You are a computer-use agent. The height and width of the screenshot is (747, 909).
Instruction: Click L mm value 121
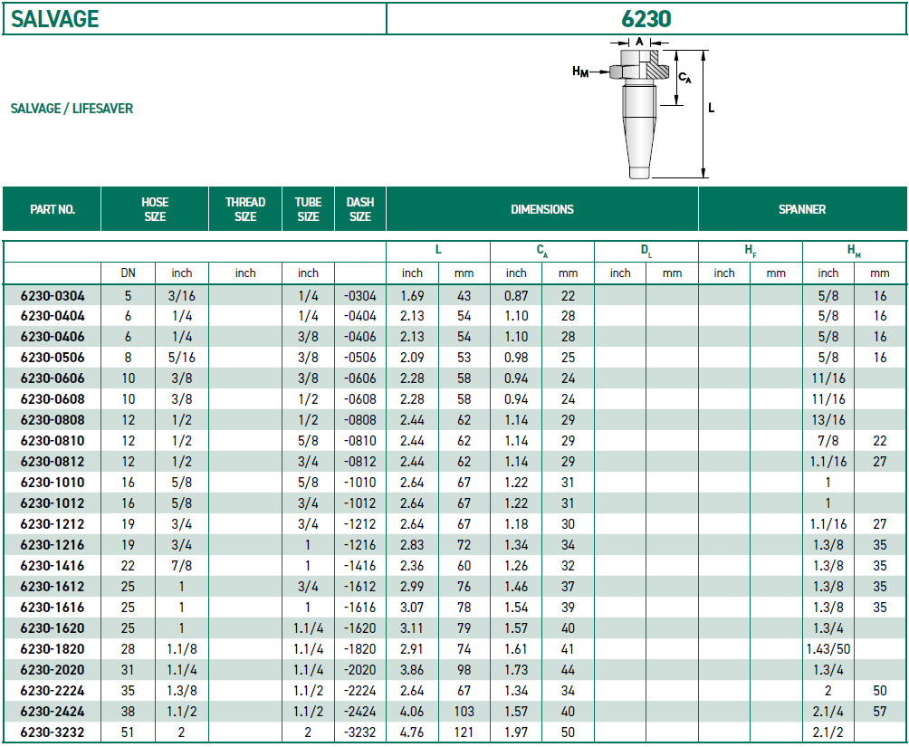[464, 733]
